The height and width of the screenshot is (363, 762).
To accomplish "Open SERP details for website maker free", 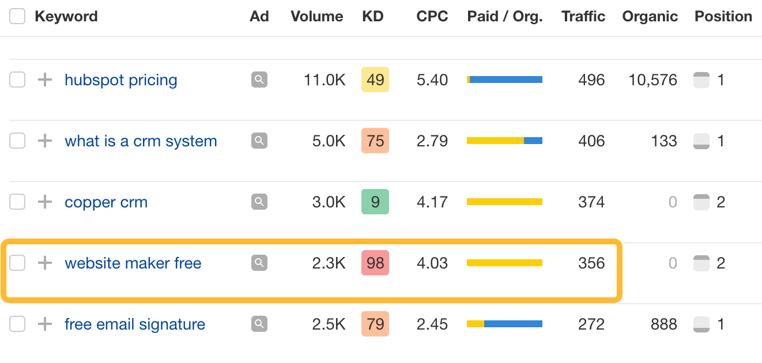I will pos(259,263).
